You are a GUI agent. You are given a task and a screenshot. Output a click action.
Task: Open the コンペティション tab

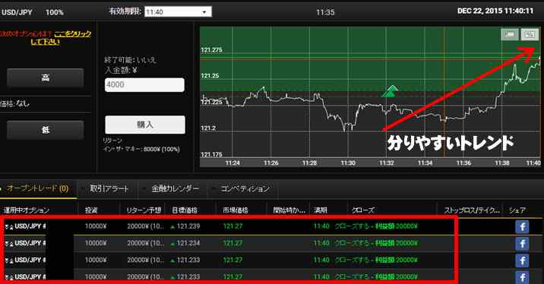[245, 188]
